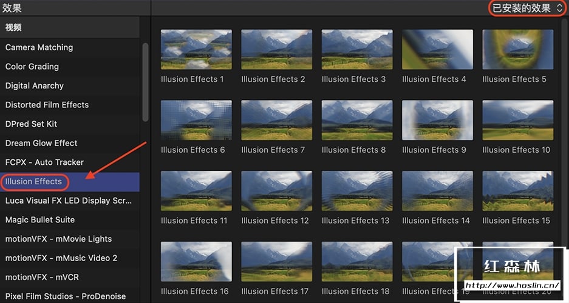Select the Illusion Effects 7 thumbnail

[276, 120]
